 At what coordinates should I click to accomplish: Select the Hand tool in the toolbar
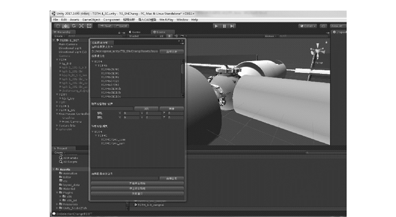click(x=58, y=26)
